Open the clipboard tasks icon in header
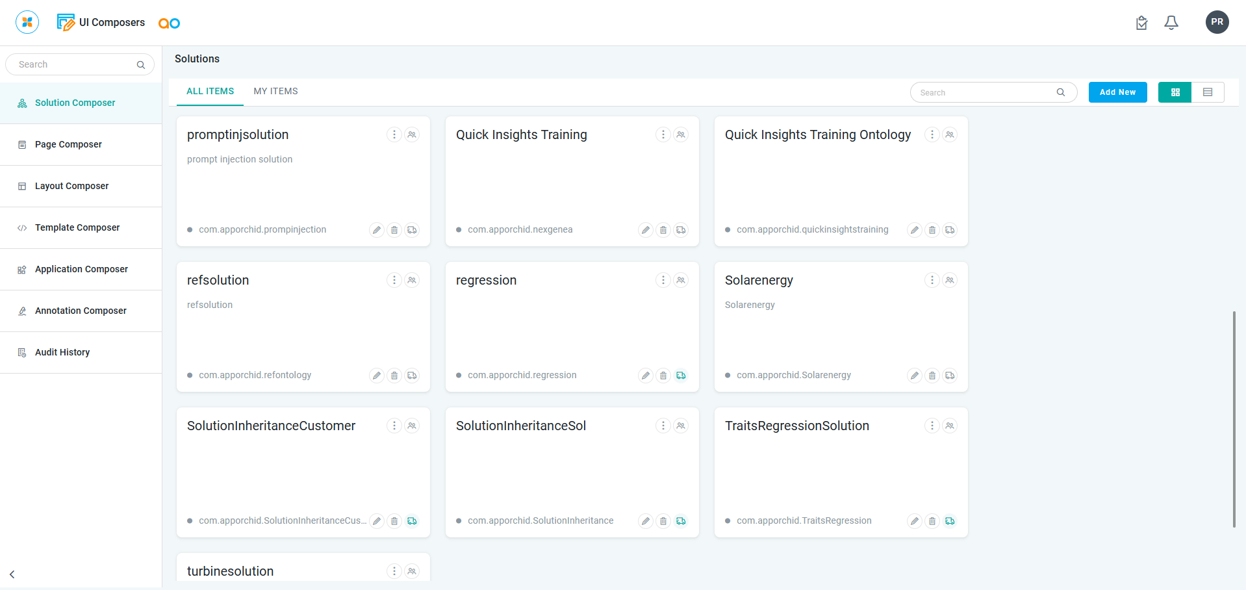 click(x=1141, y=23)
